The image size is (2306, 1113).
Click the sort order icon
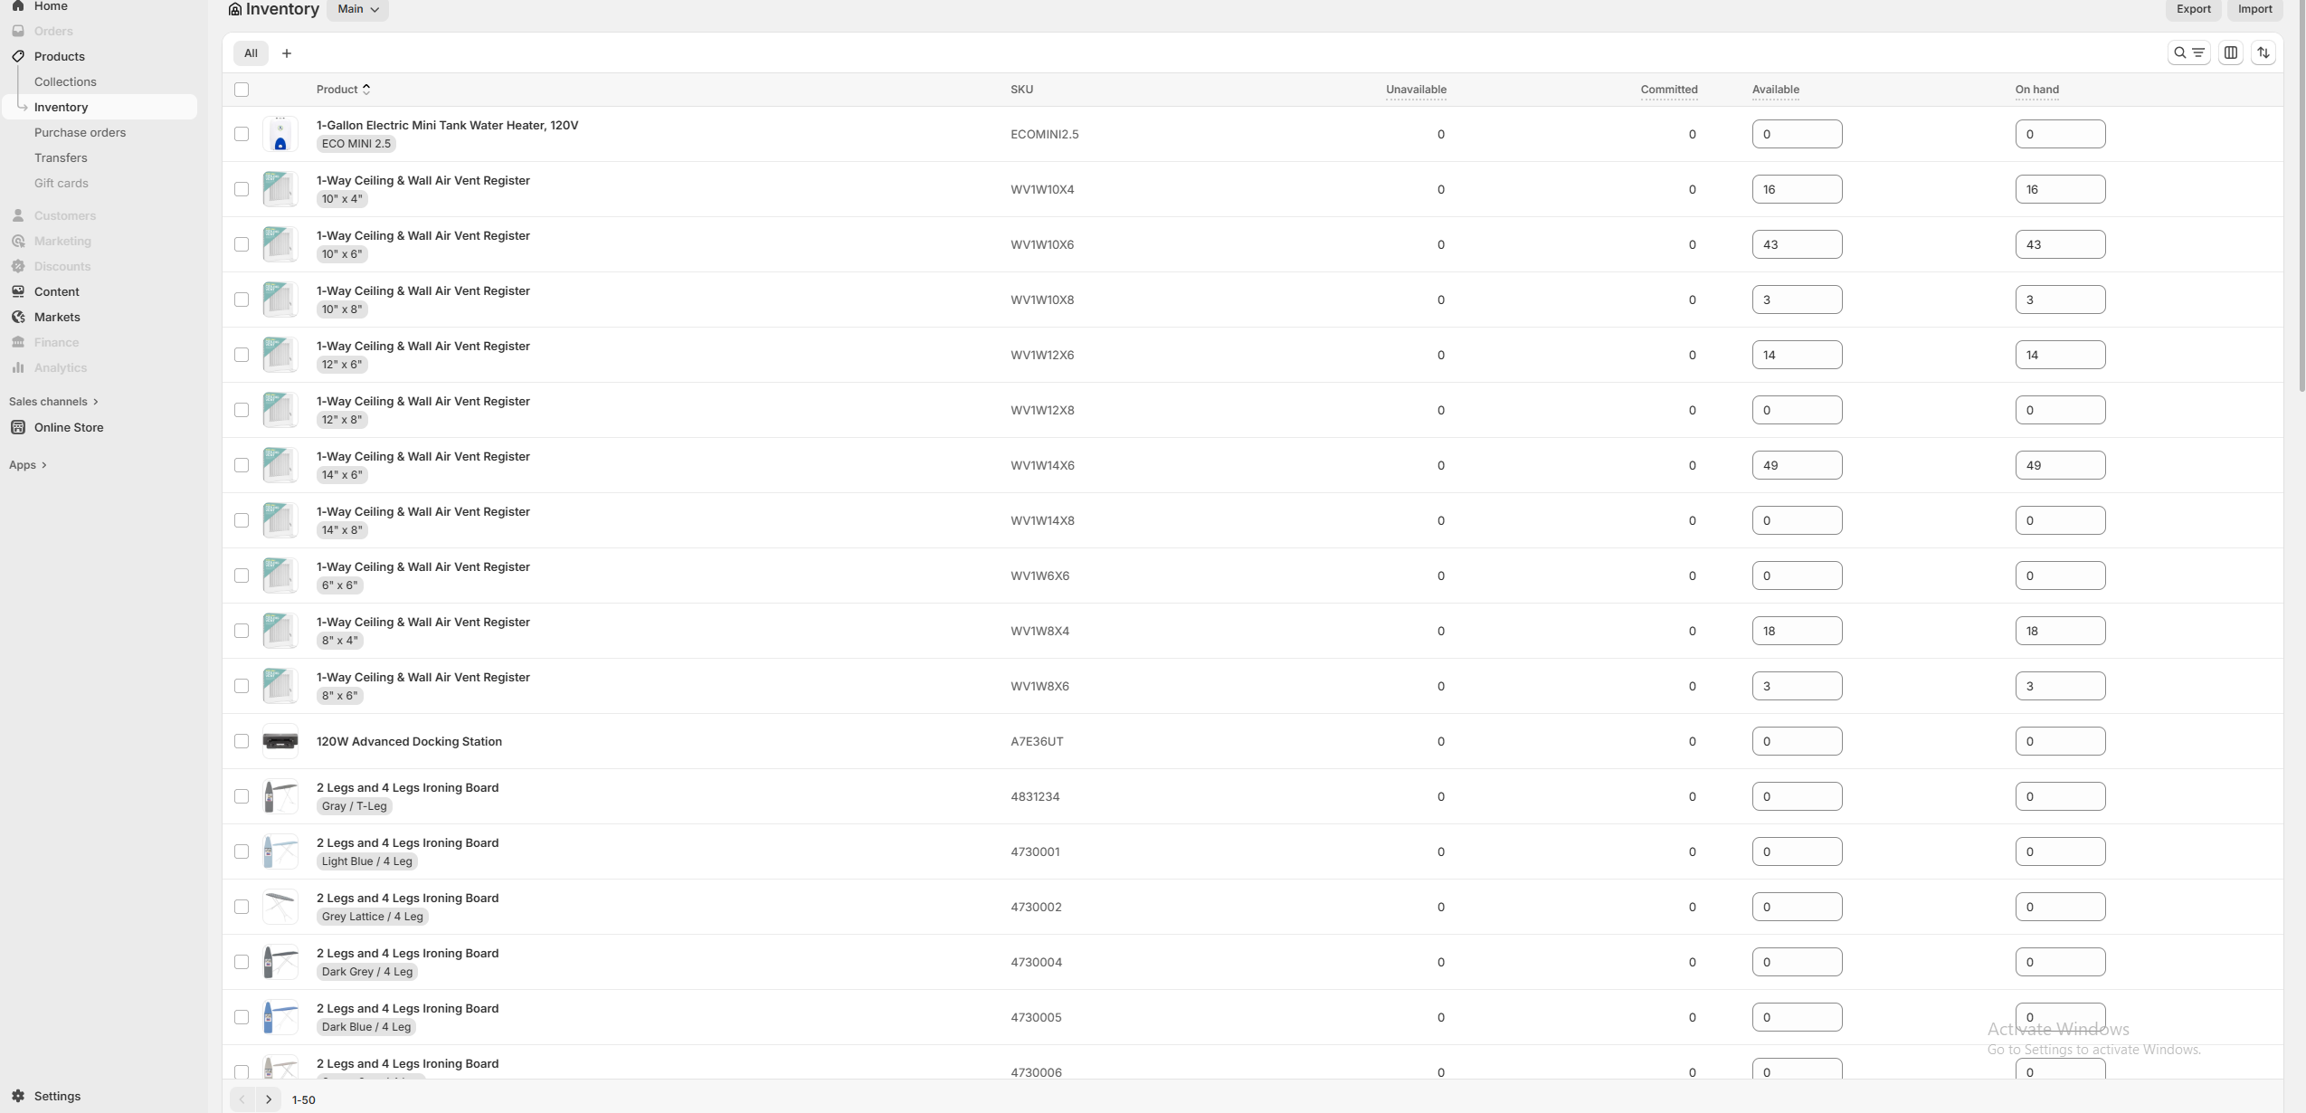click(2263, 52)
